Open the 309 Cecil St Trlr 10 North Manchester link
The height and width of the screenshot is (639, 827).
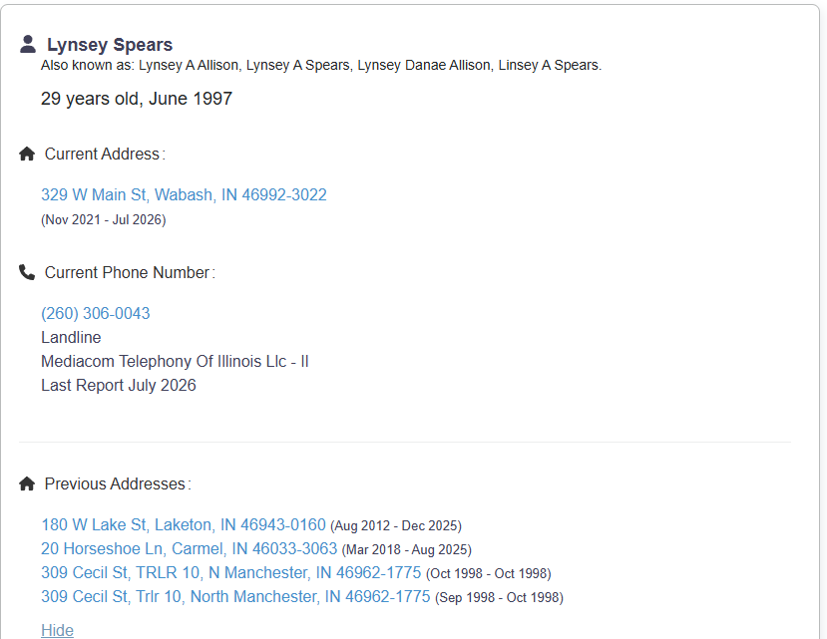tap(235, 596)
